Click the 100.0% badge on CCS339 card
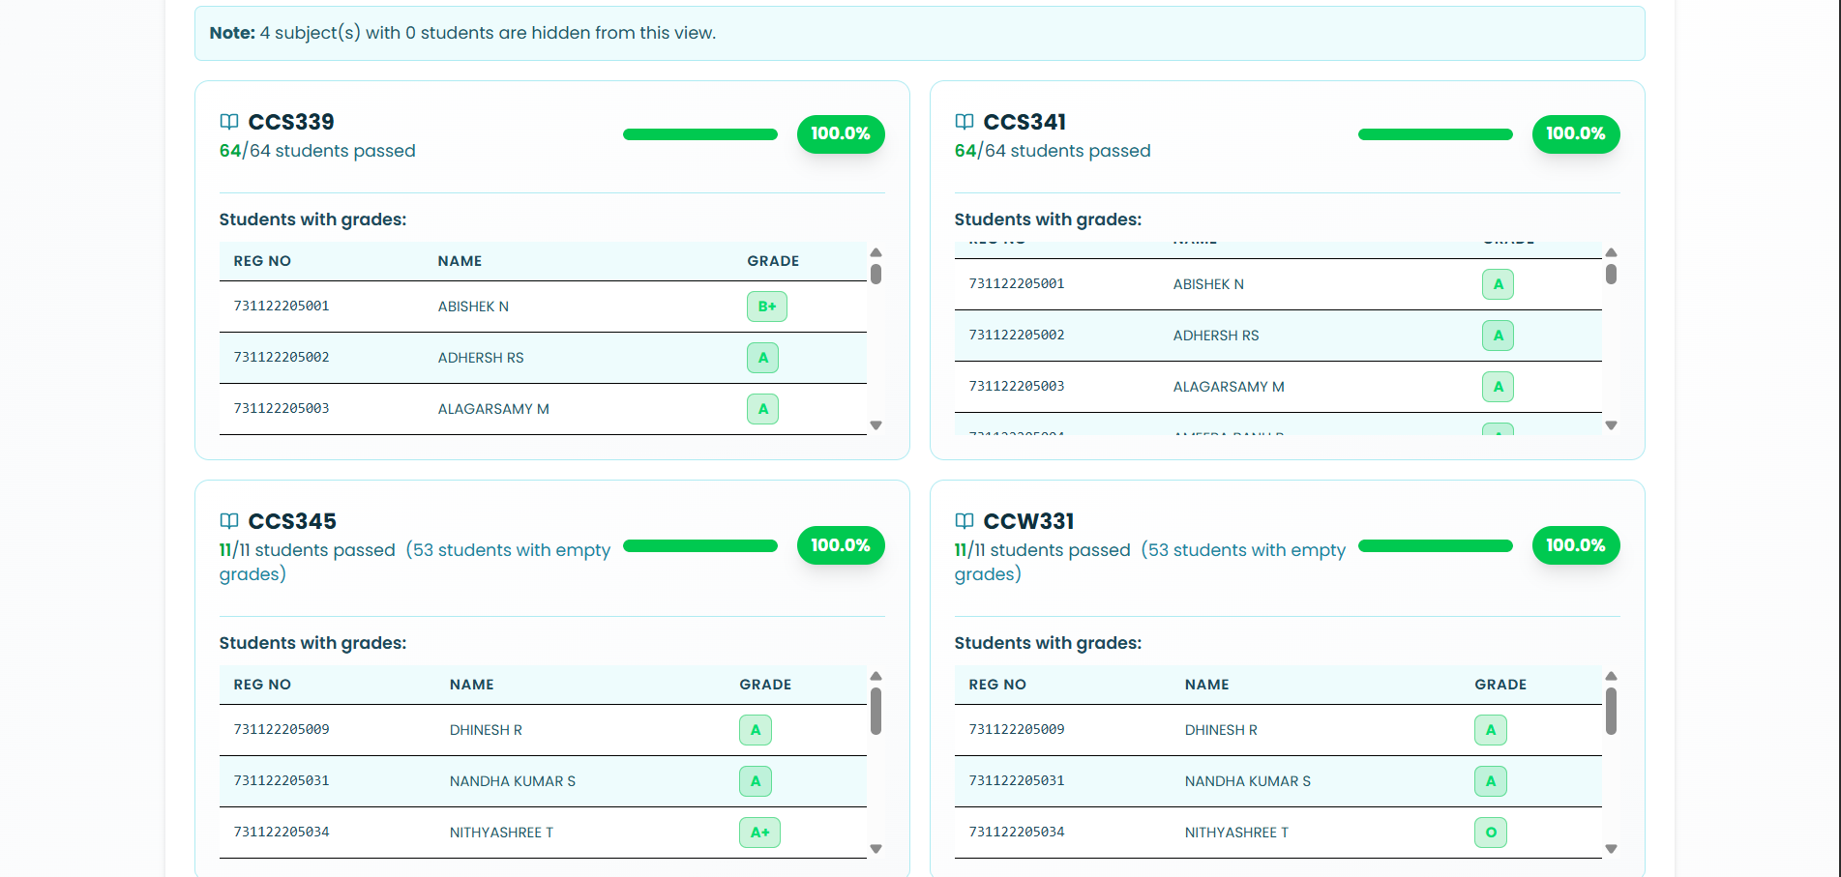This screenshot has height=877, width=1841. click(x=841, y=133)
